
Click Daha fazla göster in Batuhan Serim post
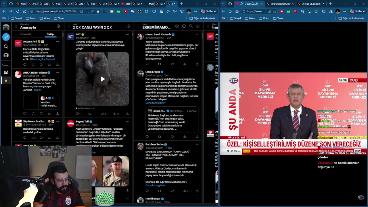click(156, 185)
